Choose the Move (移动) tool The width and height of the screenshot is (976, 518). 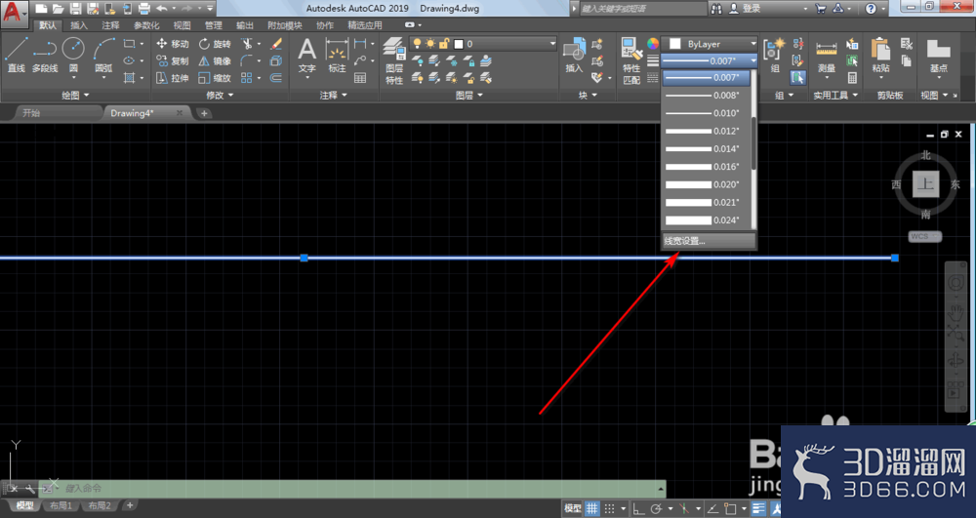click(x=173, y=44)
